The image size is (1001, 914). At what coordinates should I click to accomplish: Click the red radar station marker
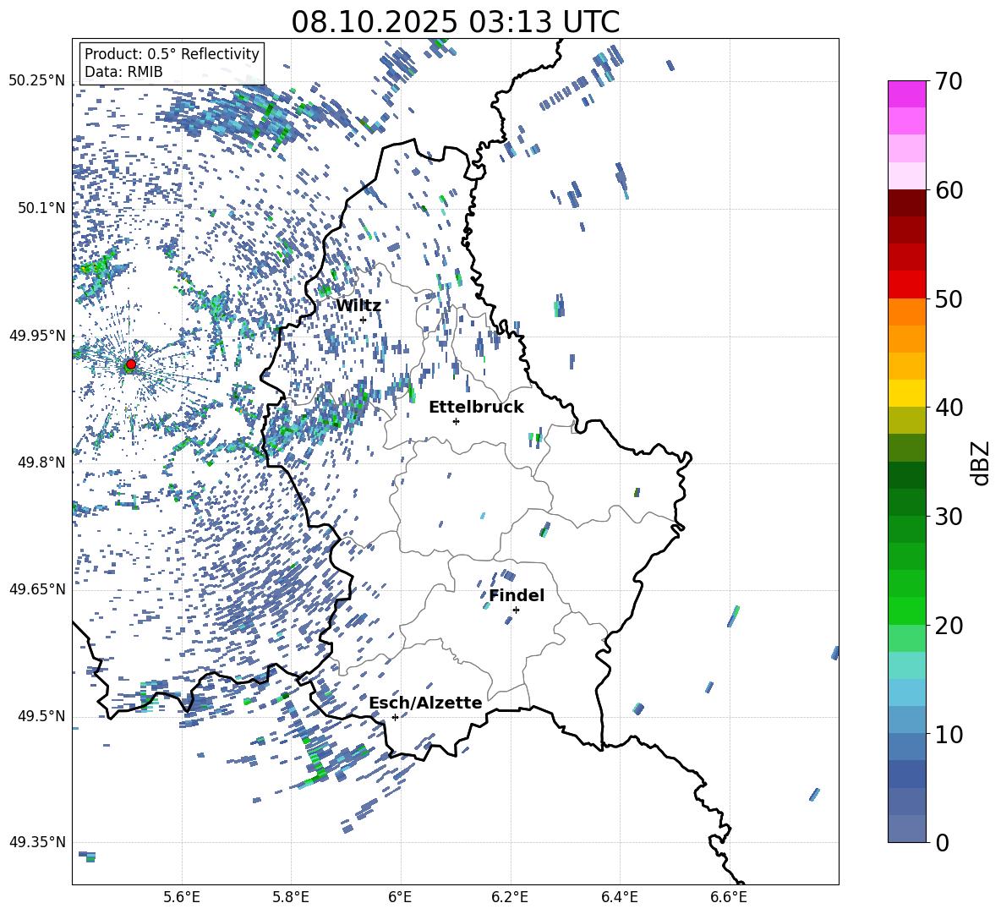click(130, 364)
